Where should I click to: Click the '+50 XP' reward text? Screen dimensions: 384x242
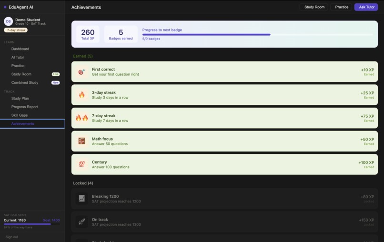click(367, 140)
